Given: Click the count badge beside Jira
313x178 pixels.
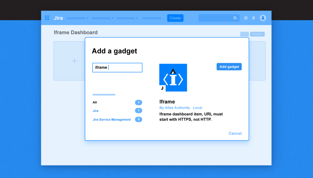Looking at the screenshot, I should [x=139, y=111].
